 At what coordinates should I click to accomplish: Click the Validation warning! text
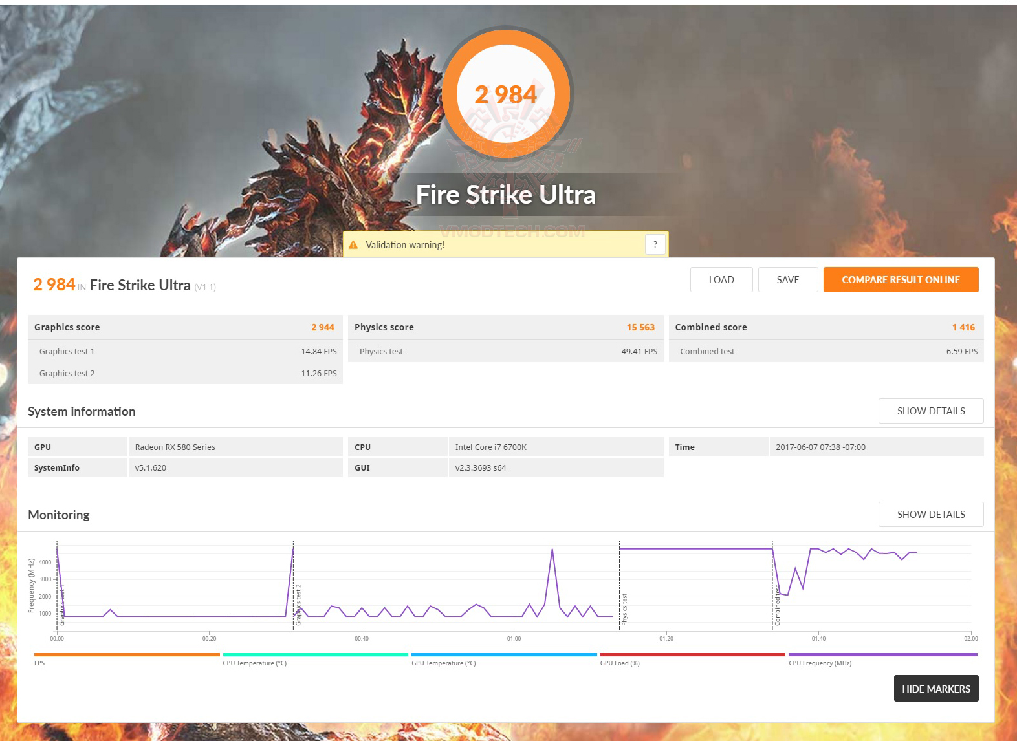click(405, 245)
